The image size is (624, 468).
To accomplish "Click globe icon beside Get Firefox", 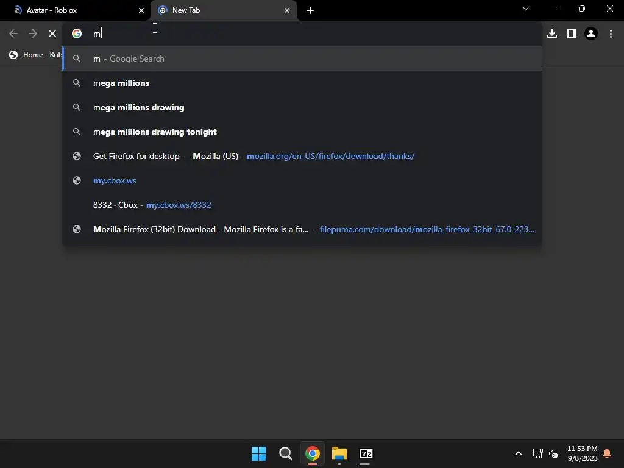I will coord(77,156).
